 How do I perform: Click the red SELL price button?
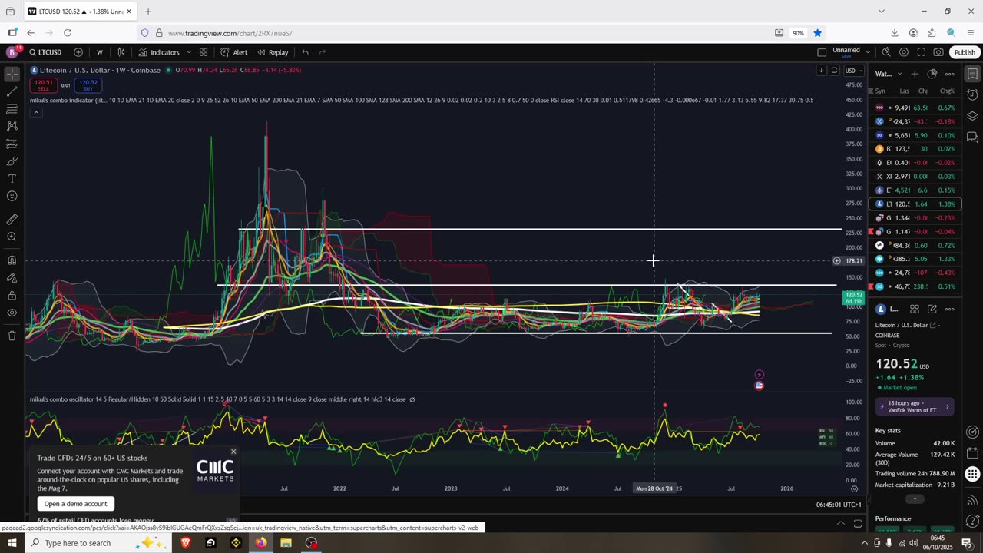click(x=44, y=85)
